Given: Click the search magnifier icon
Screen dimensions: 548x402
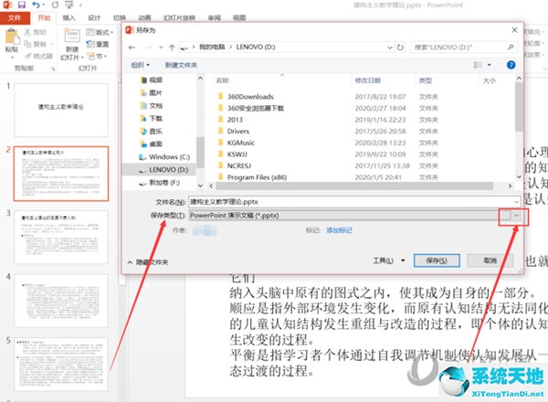Looking at the screenshot, I should pos(511,47).
